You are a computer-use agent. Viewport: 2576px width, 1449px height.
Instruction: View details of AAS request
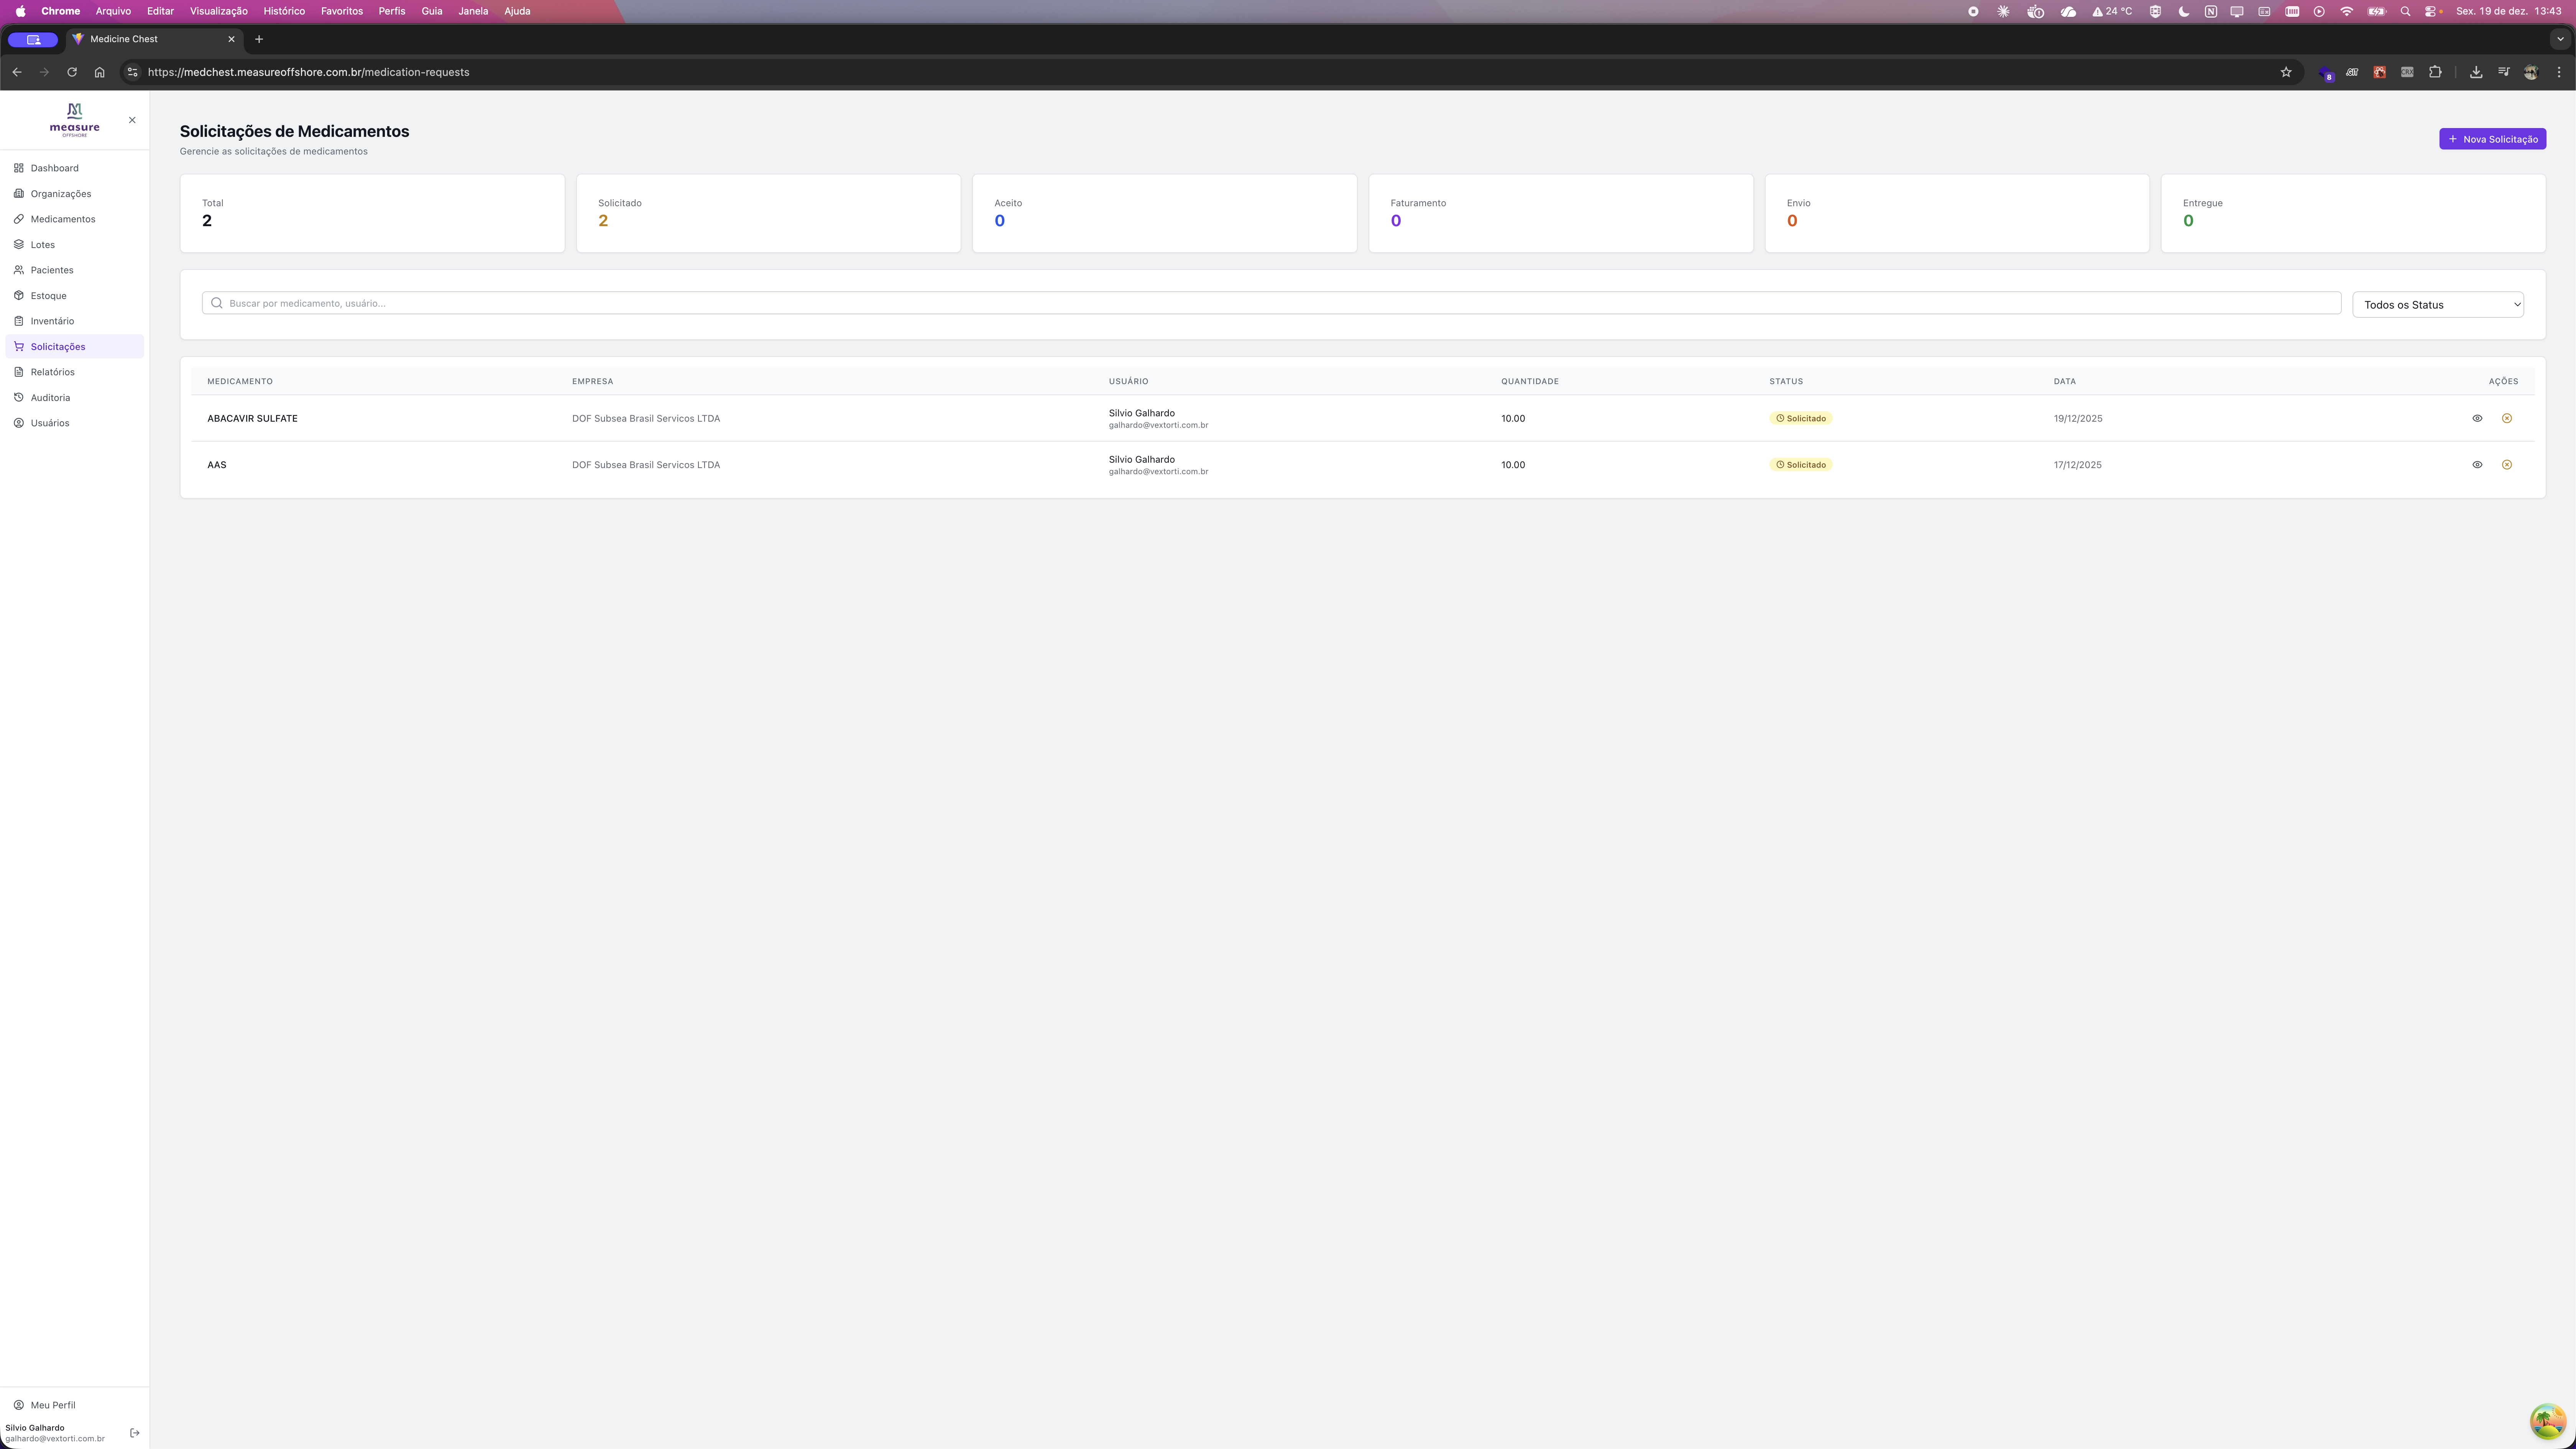click(2477, 465)
